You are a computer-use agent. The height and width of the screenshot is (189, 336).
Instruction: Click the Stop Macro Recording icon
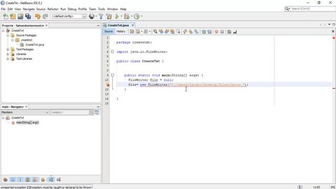click(x=222, y=31)
